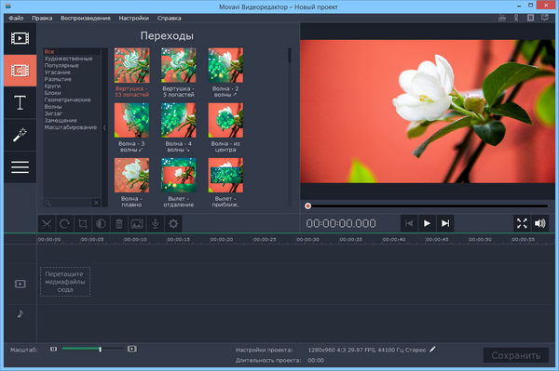This screenshot has height=371, width=559.
Task: Select the crop tool icon
Action: [83, 224]
